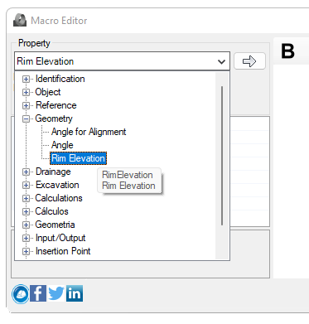The height and width of the screenshot is (324, 309).
Task: Expand the Input/Output category
Action: 26,238
